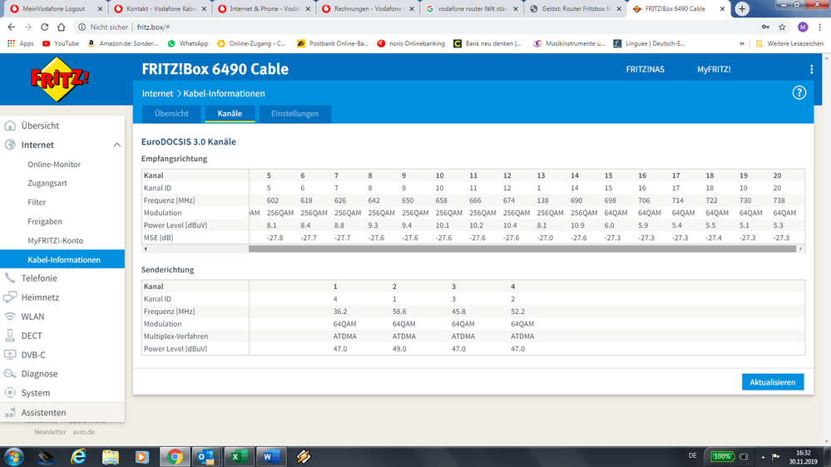This screenshot has width=831, height=467.
Task: Click the Aktualisieren button
Action: 773,381
